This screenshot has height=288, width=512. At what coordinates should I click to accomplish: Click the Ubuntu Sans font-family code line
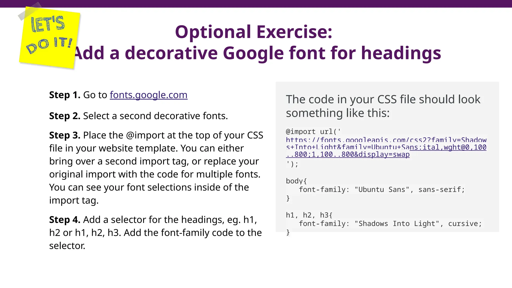coord(381,189)
